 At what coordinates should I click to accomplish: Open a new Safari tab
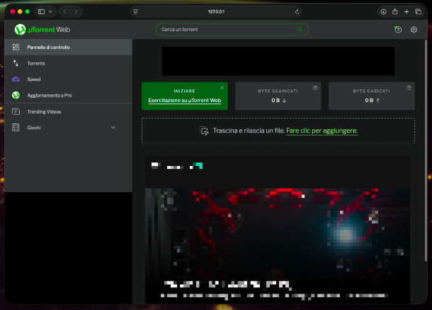coord(407,11)
